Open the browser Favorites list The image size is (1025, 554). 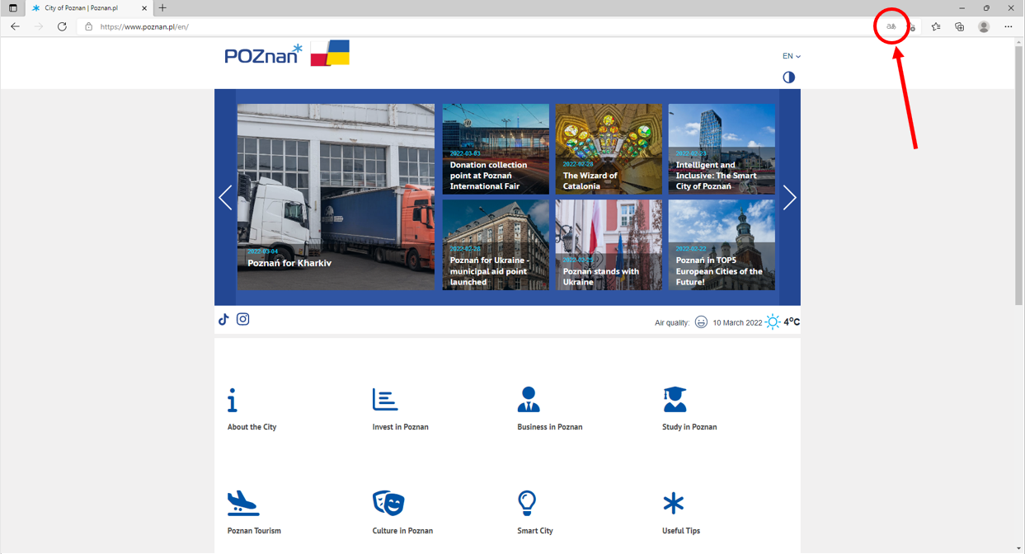click(x=936, y=26)
